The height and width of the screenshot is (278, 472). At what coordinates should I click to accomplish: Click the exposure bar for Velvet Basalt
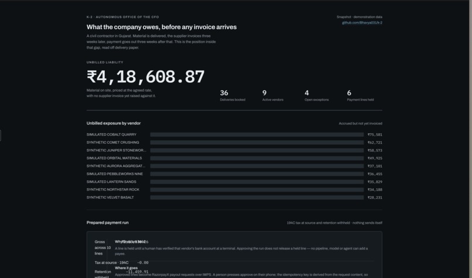click(256, 197)
